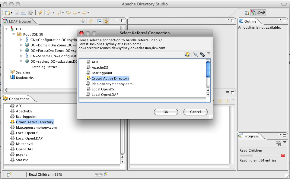Screen dimensions: 290x179
Task: Open Progress view icon in status bar
Action: (x=106, y=174)
